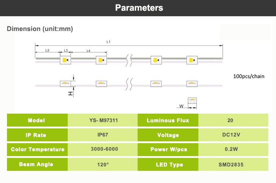Click the second LED module in top view
The width and height of the screenshot is (276, 183).
tap(101, 60)
